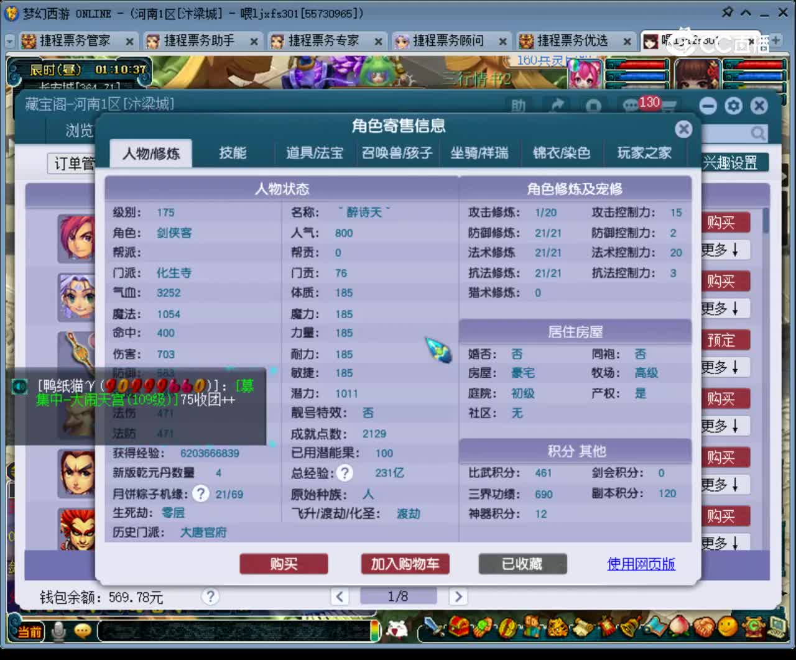This screenshot has height=660, width=796.
Task: Click the 助 helper icon in 藏宝阁 header
Action: click(x=519, y=106)
